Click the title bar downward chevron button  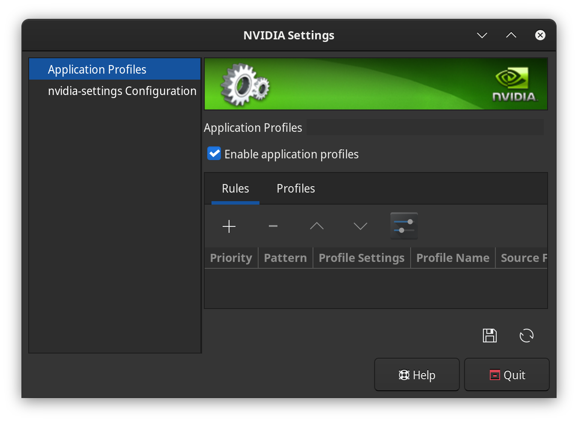pos(482,35)
